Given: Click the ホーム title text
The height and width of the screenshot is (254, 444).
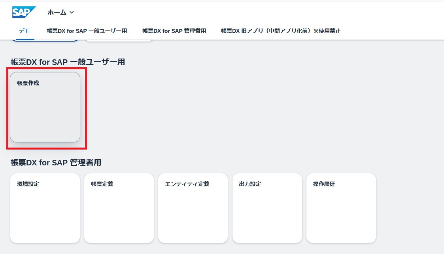Looking at the screenshot, I should tap(57, 12).
